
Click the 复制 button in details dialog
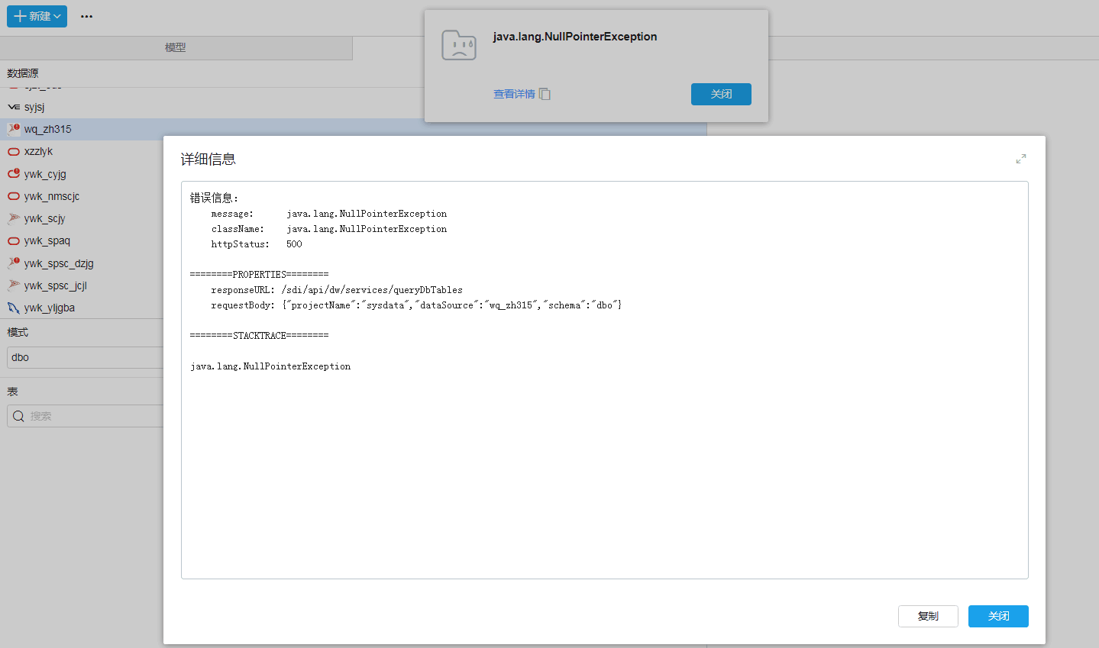928,616
